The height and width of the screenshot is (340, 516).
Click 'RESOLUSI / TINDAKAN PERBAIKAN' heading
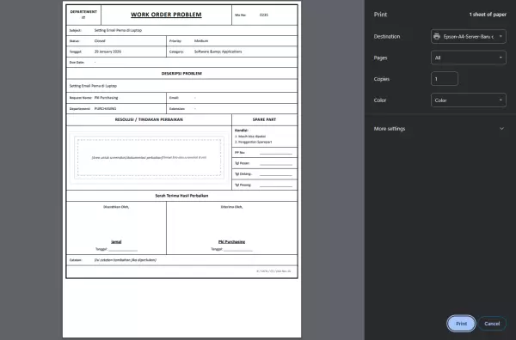tap(149, 119)
